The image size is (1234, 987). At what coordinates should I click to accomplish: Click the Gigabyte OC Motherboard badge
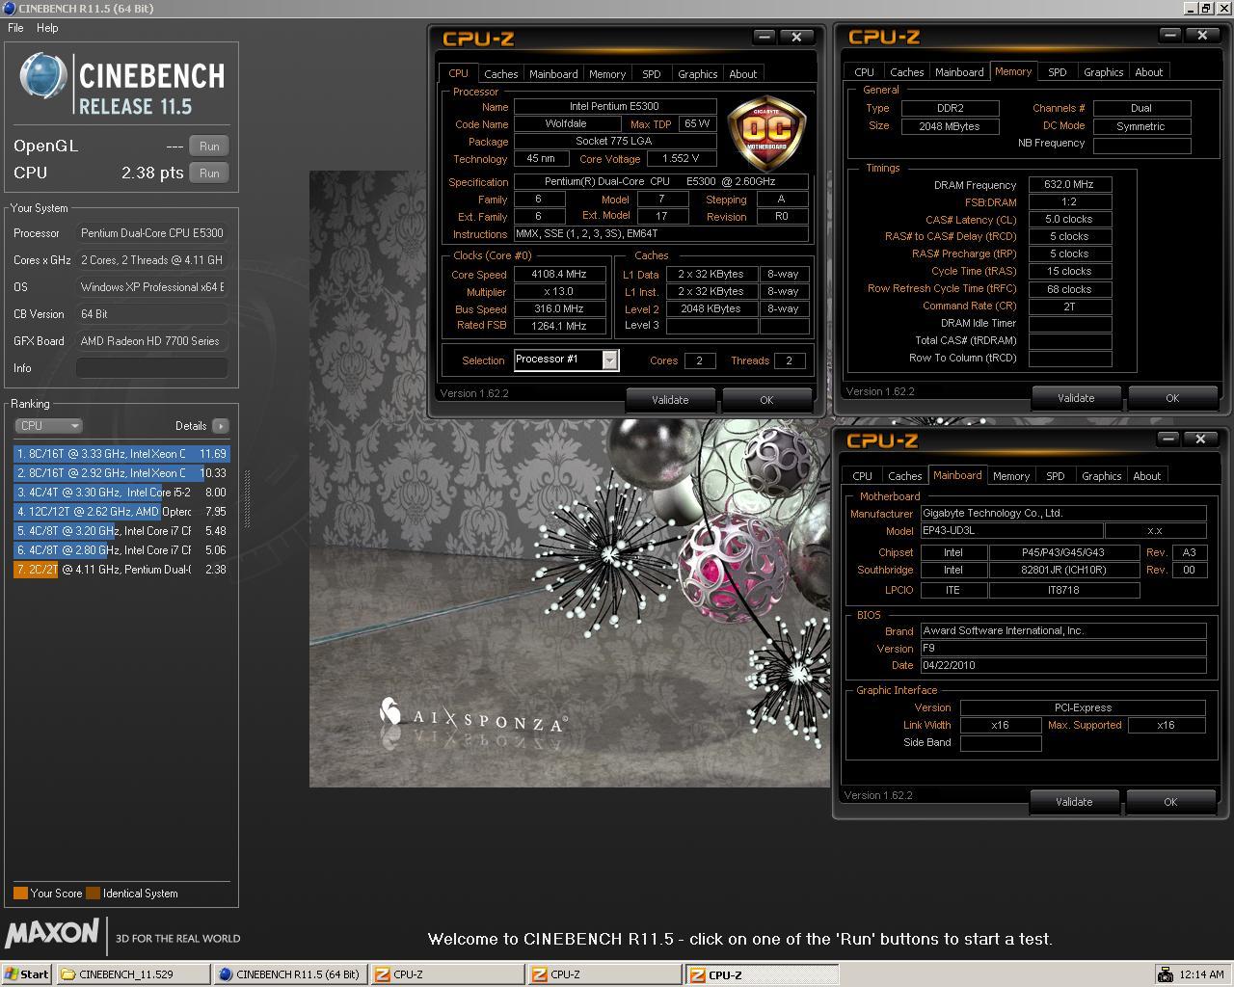click(766, 134)
